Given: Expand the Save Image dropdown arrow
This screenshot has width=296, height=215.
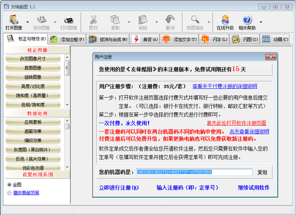Looking at the screenshot, I should click(55, 22).
